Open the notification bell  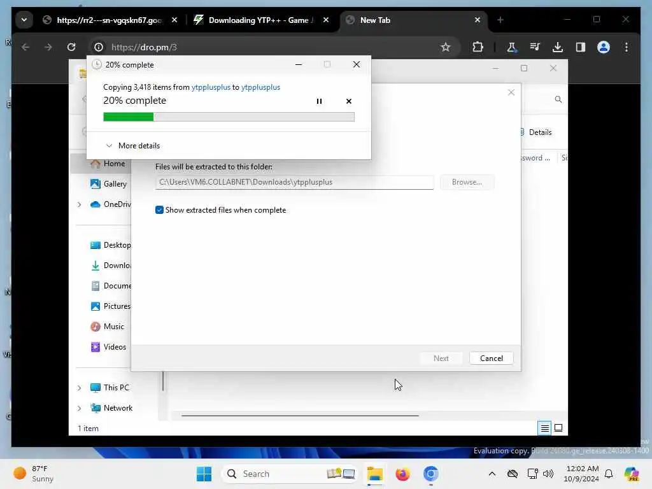point(609,474)
